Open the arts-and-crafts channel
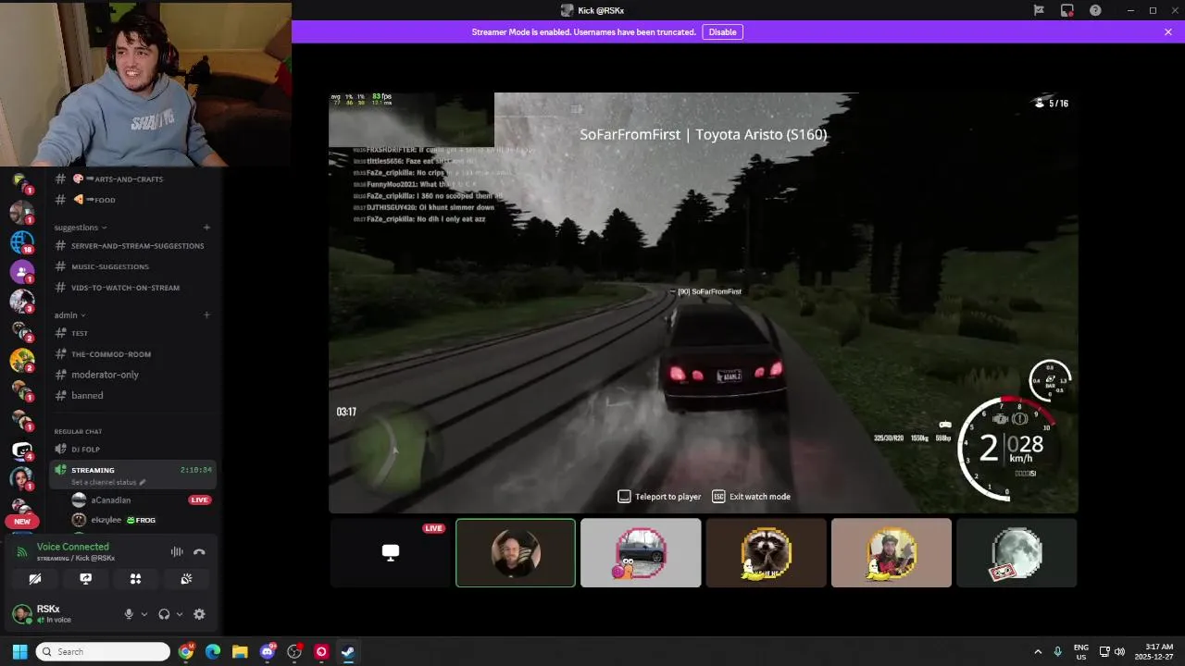 tap(132, 179)
